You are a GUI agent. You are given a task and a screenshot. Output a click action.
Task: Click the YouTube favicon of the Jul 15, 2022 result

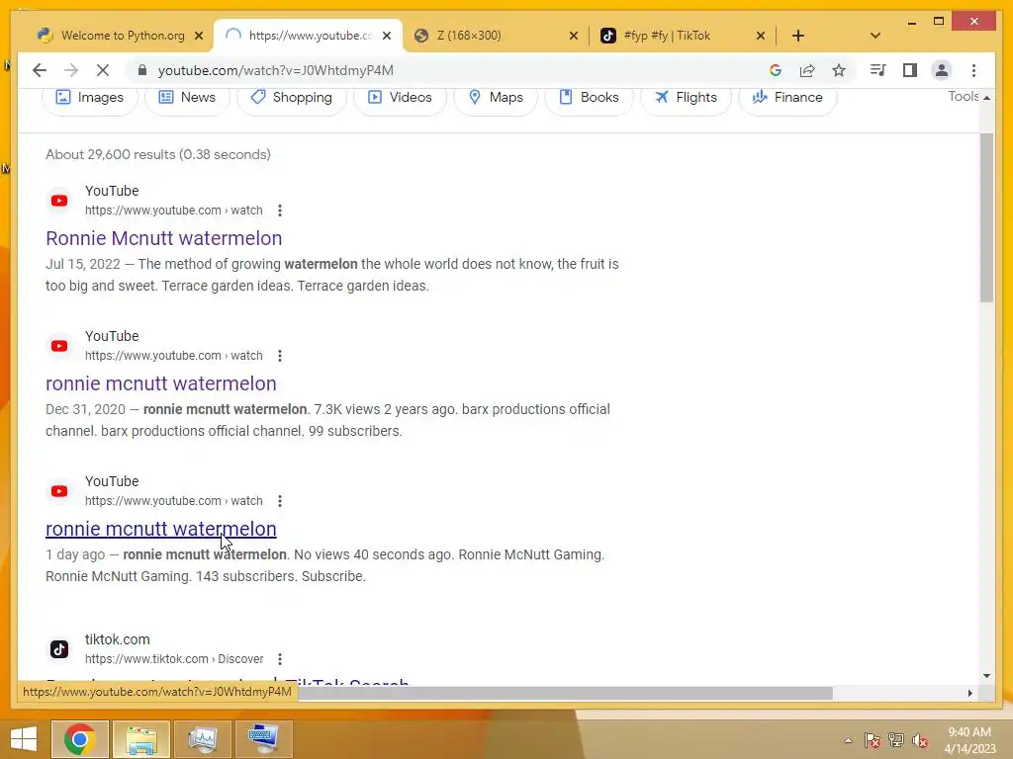[59, 201]
